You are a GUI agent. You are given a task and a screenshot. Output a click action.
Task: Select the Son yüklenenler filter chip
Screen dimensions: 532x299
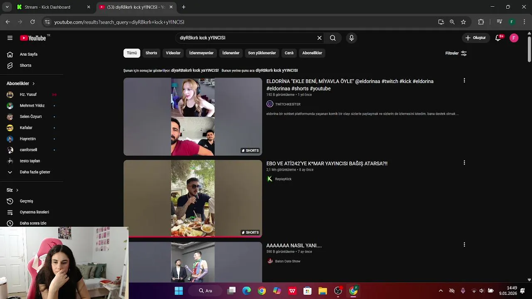pyautogui.click(x=262, y=53)
